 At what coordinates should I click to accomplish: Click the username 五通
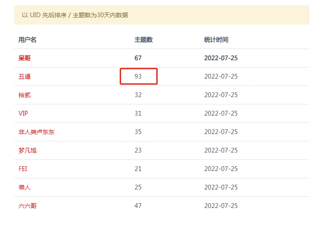pos(25,76)
